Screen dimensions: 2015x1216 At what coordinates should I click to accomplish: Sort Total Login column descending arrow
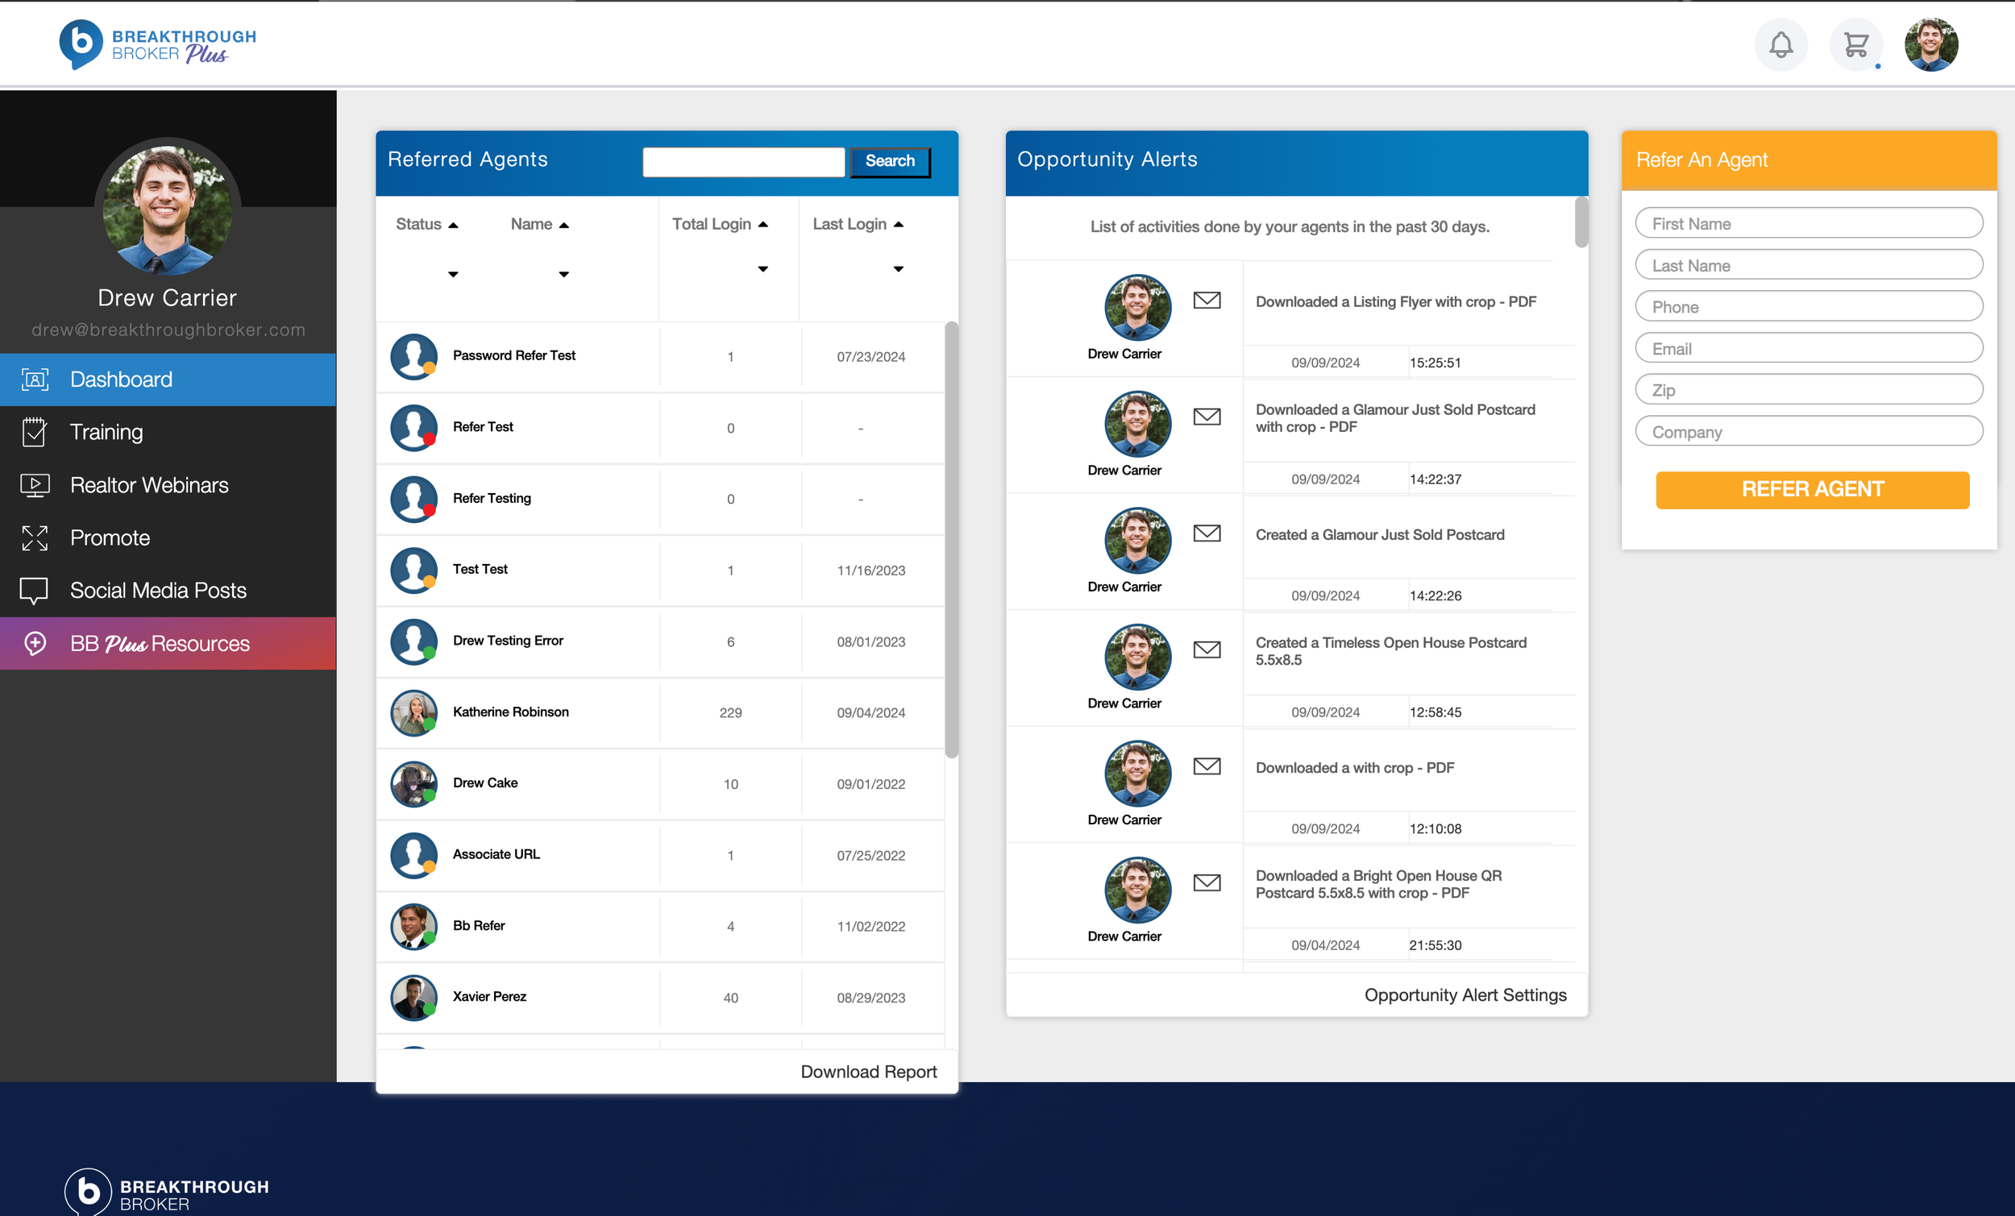click(x=762, y=269)
